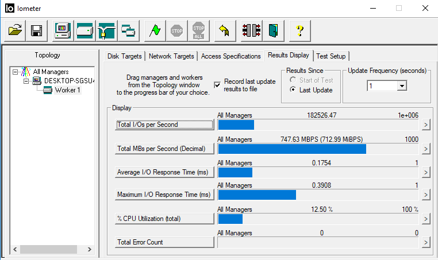The width and height of the screenshot is (438, 260).
Task: Select the All Managers tree icon
Action: pos(25,72)
